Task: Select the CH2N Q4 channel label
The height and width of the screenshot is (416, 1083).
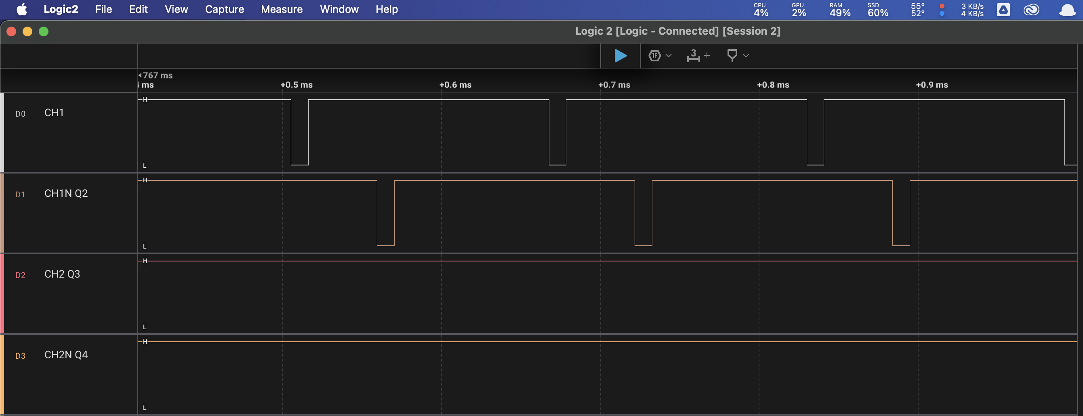Action: coord(66,354)
